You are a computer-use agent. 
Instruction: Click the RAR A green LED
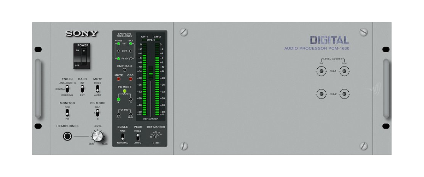pyautogui.click(x=118, y=99)
